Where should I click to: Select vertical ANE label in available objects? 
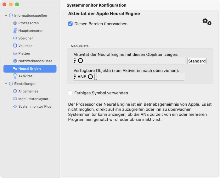tap(75, 77)
